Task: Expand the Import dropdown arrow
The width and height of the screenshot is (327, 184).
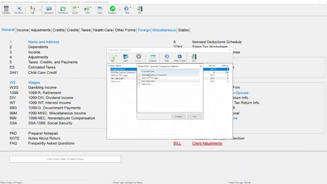Action: coord(78,8)
